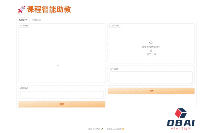
Task: Click the rocket icon beside the title
Action: tap(22, 9)
